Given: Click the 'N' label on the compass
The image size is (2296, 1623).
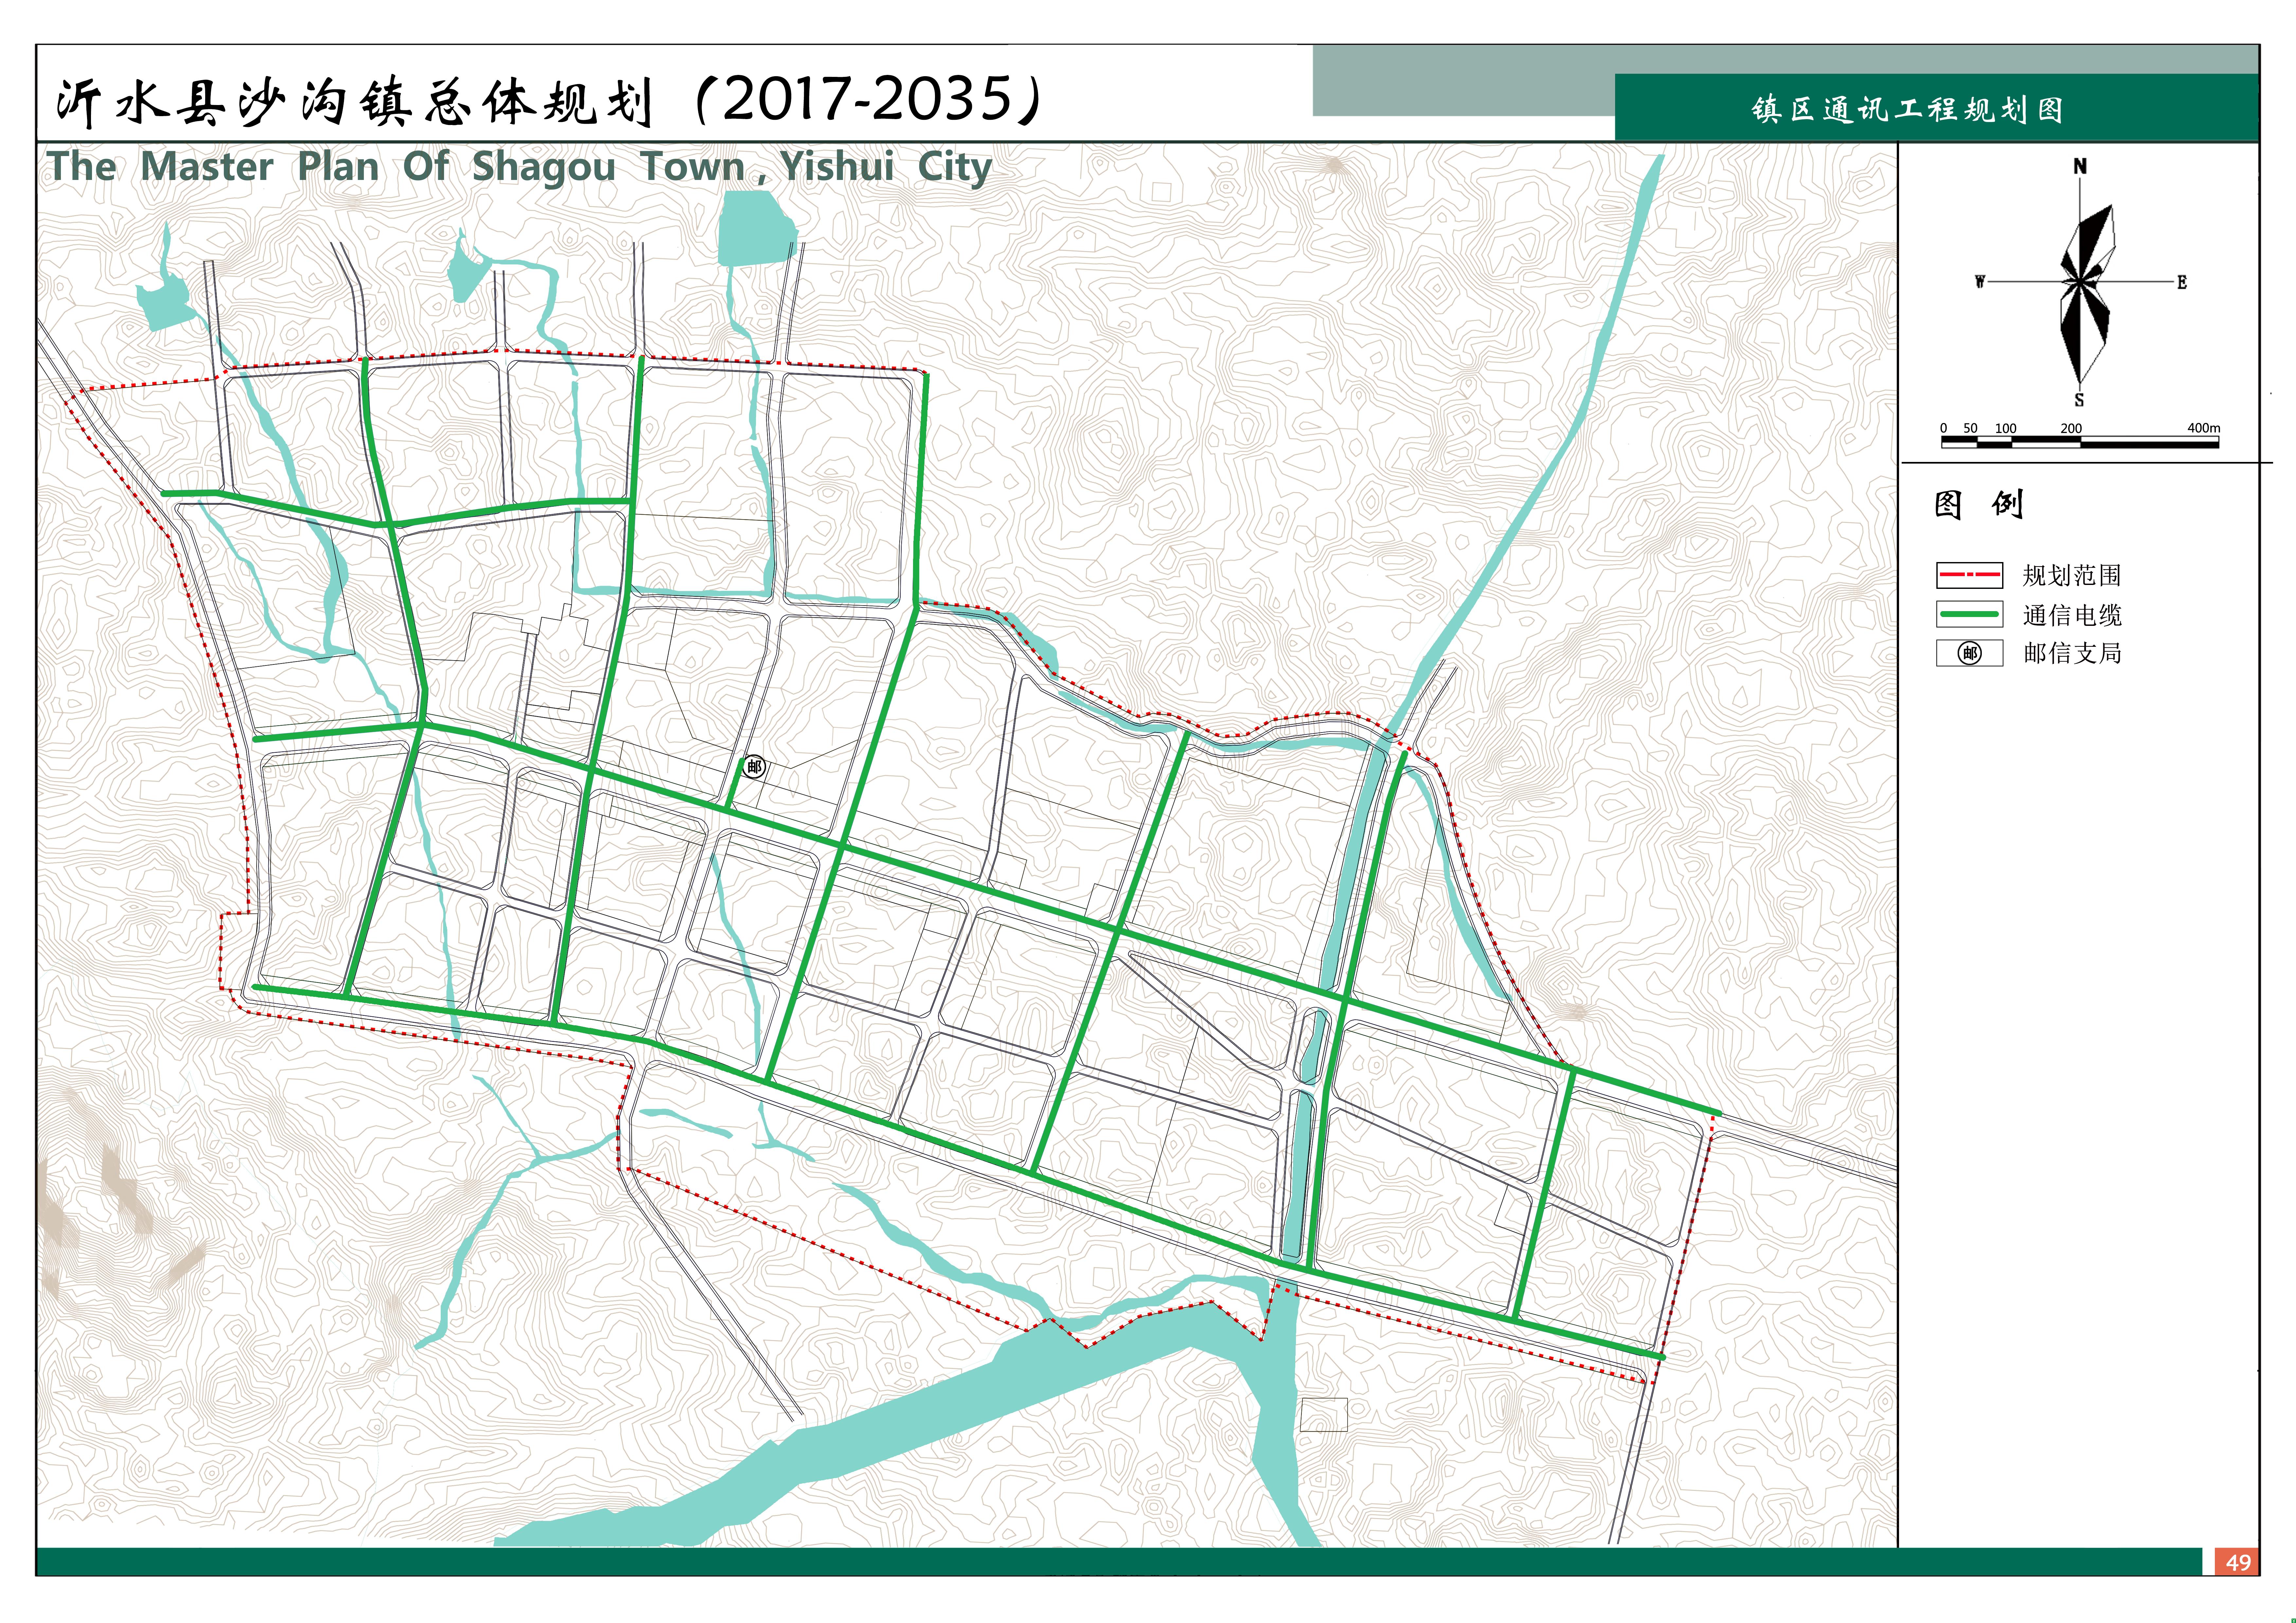Looking at the screenshot, I should click(x=2080, y=166).
